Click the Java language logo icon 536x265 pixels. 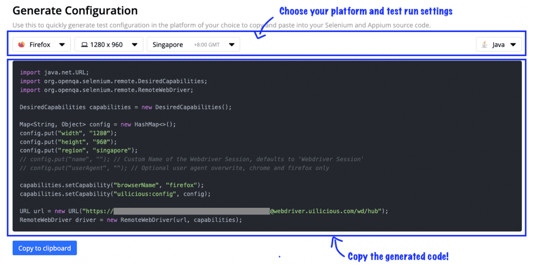pos(485,44)
